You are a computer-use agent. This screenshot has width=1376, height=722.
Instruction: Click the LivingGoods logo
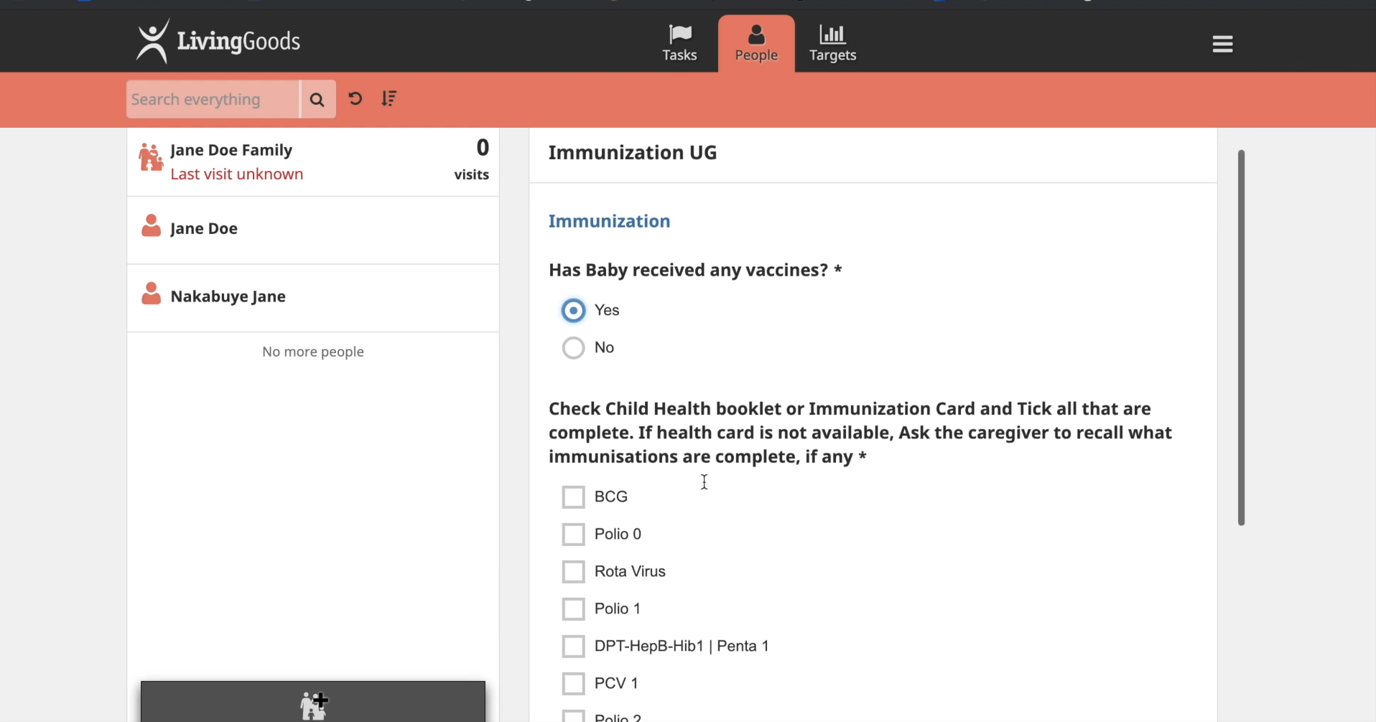(x=218, y=42)
